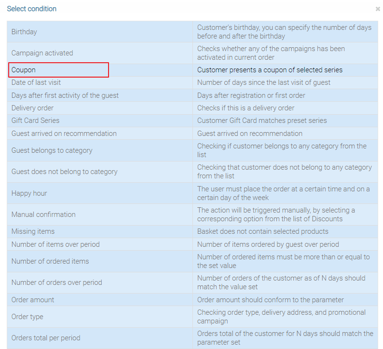
Task: Select the Birthday condition
Action: tap(24, 32)
